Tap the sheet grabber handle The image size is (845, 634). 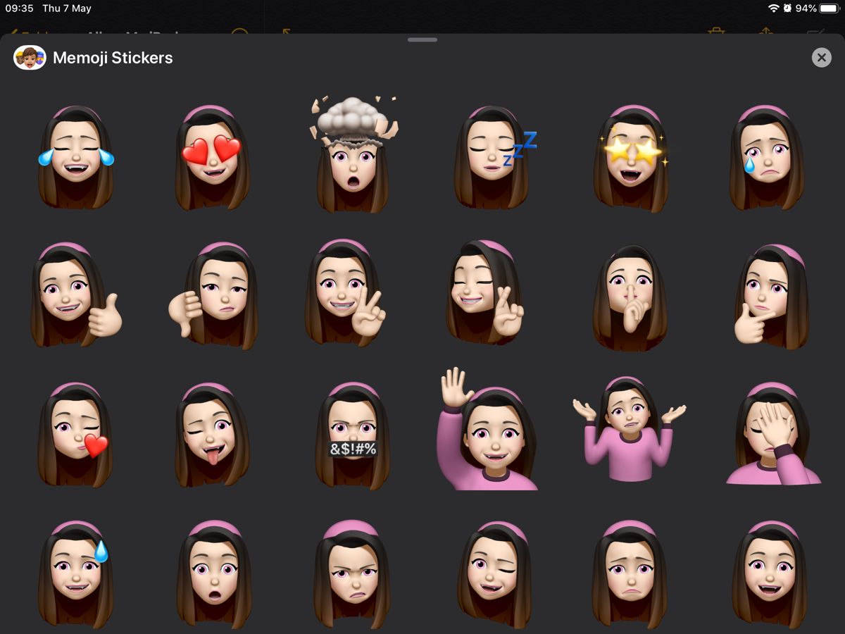[x=423, y=39]
